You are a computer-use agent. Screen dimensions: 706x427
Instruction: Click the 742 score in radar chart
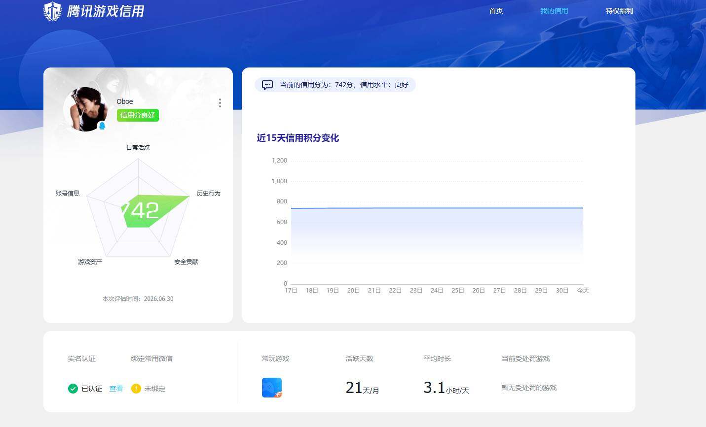tap(141, 211)
